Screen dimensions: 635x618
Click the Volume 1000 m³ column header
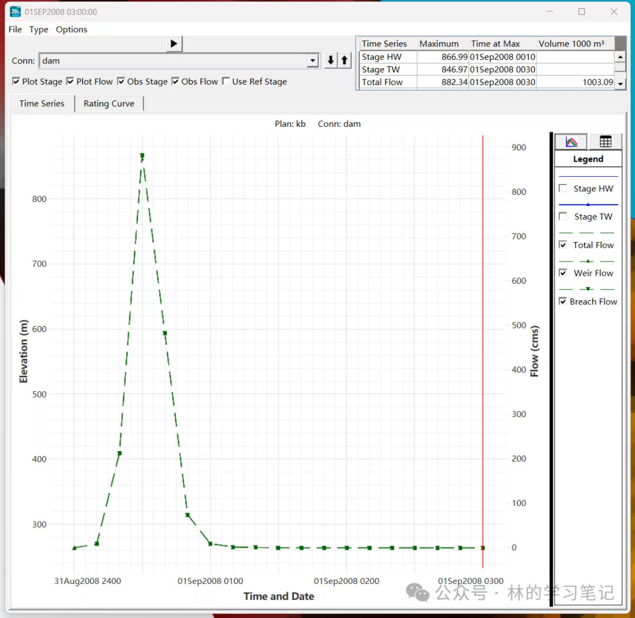(x=571, y=43)
